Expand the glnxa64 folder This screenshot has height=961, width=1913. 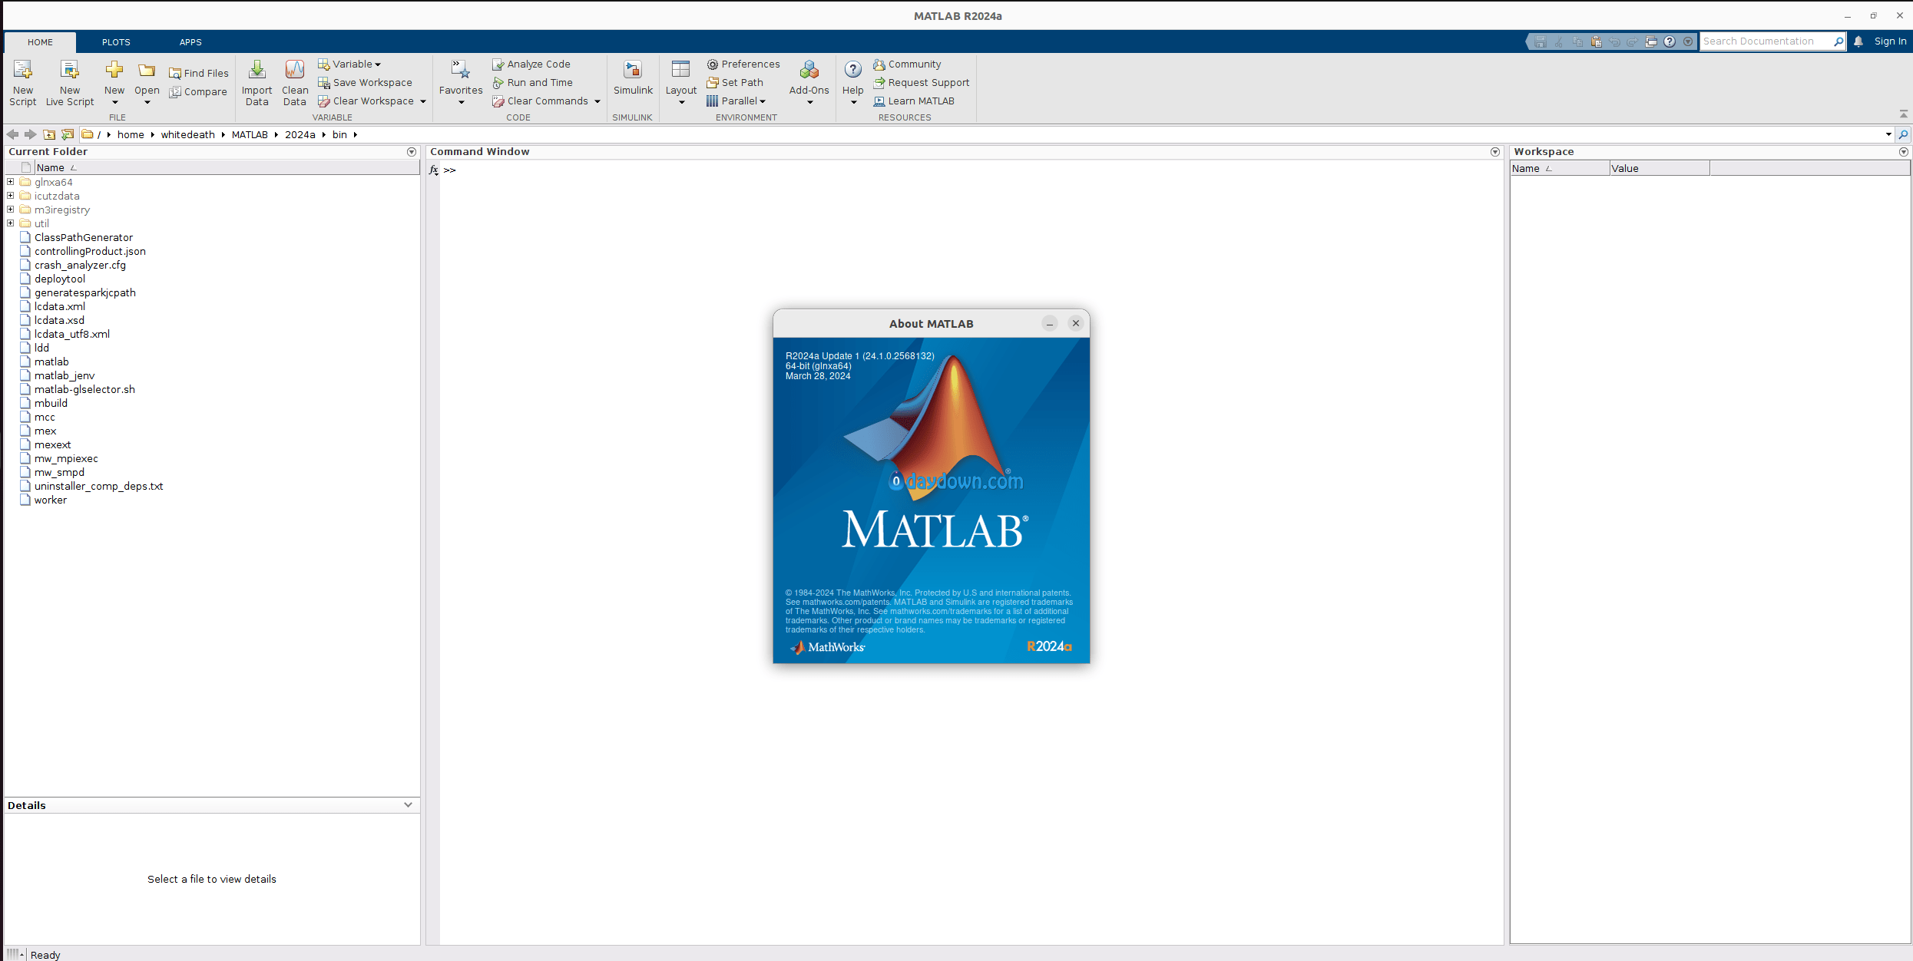tap(11, 182)
